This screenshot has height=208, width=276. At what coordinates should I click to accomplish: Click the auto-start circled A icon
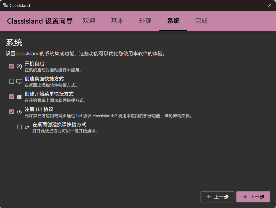click(x=19, y=66)
